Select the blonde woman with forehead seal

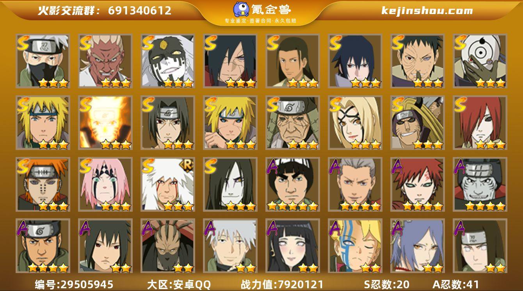355,123
